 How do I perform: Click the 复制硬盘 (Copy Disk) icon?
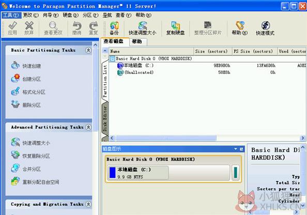[175, 28]
